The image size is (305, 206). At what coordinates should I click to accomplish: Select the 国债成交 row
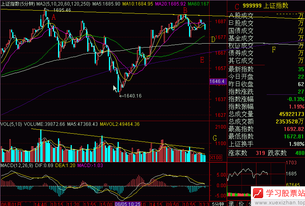point(266,31)
